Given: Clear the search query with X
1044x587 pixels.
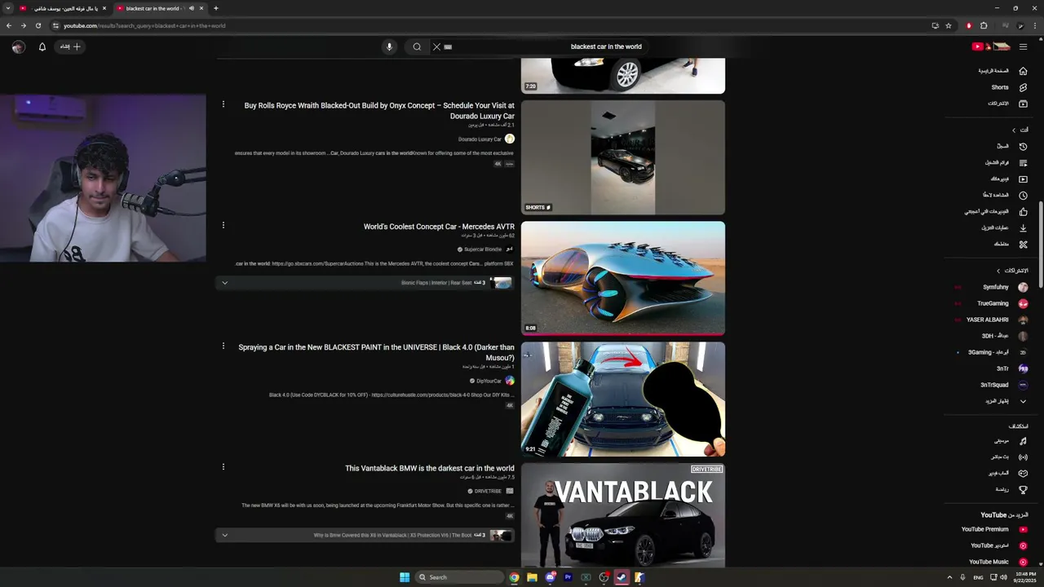Looking at the screenshot, I should (436, 46).
